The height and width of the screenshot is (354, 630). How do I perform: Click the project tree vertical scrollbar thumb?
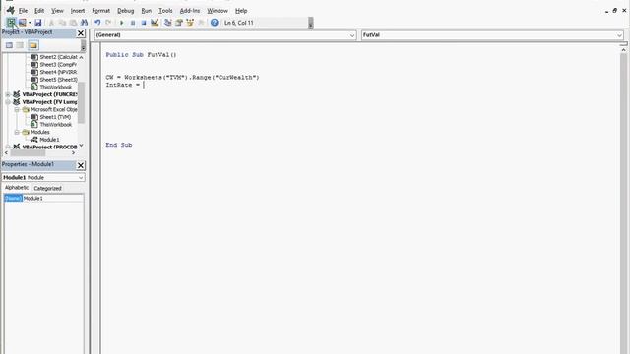point(81,102)
